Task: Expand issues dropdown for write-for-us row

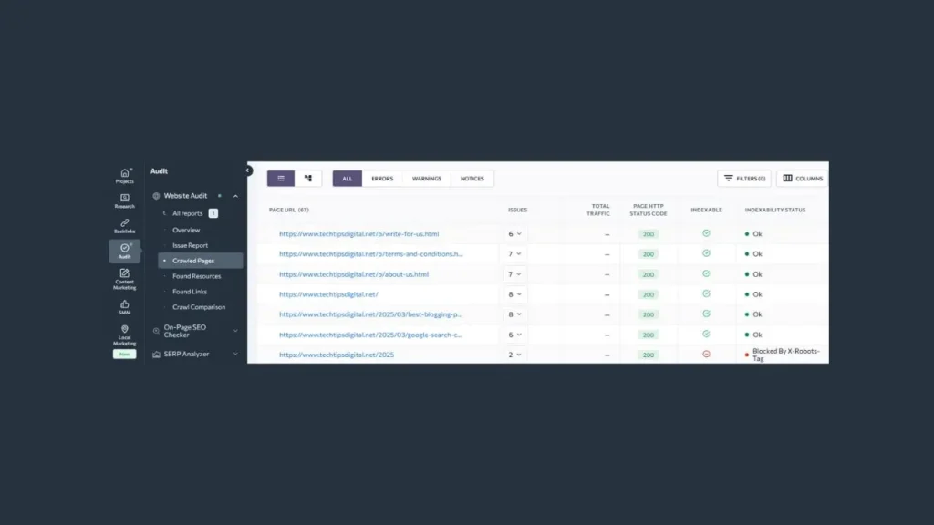Action: click(514, 234)
